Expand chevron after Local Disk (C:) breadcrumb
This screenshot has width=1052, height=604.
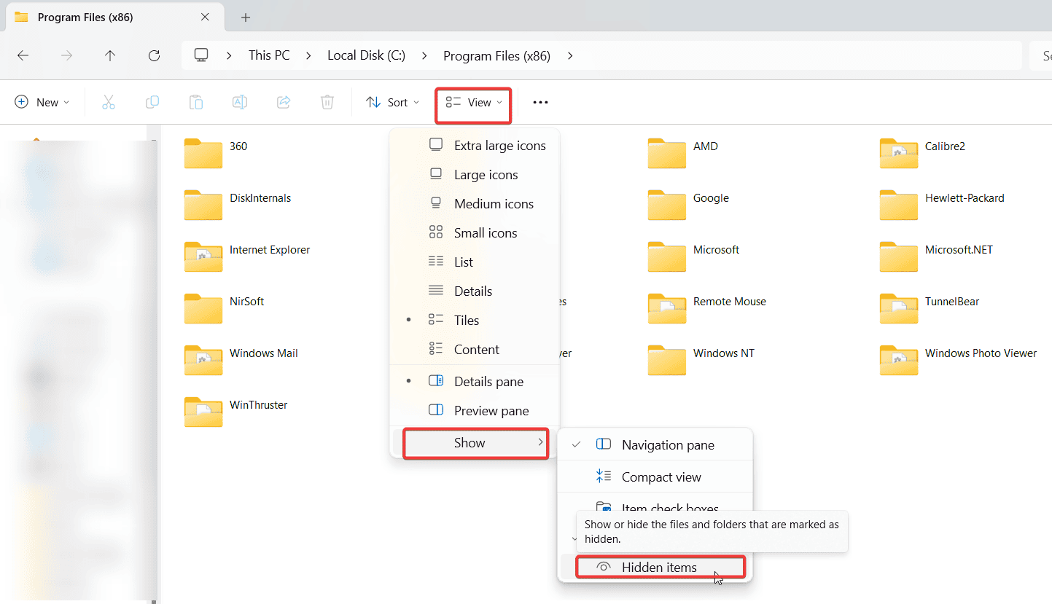point(424,55)
